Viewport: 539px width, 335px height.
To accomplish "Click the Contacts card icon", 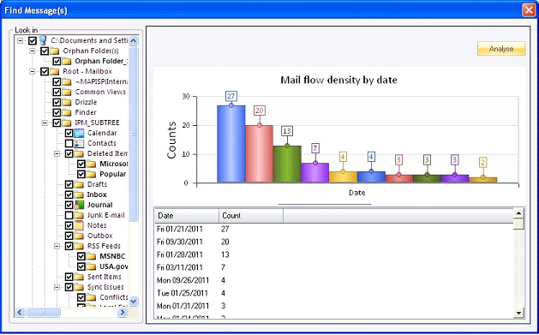I will coord(79,143).
